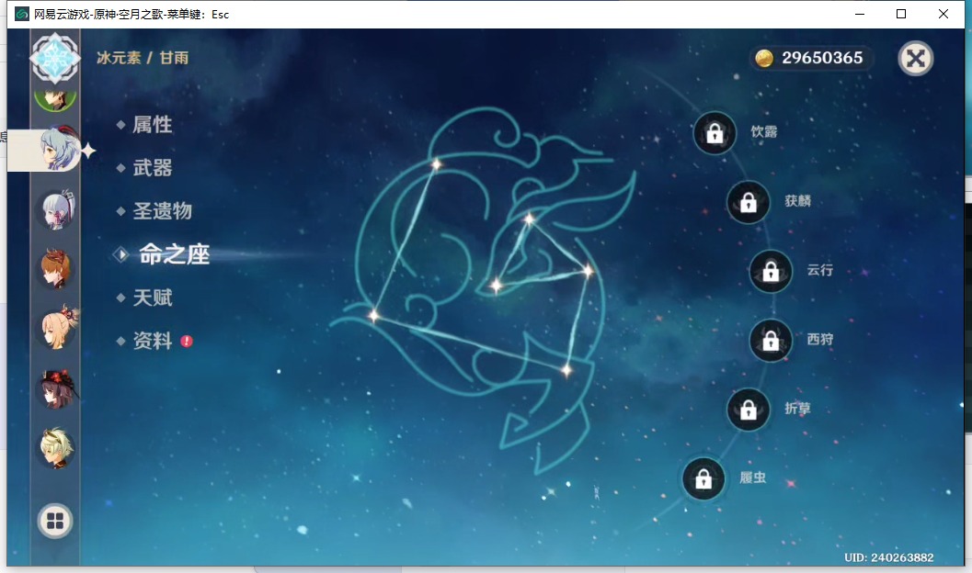The width and height of the screenshot is (972, 573).
Task: Open the 西狩 locked constellation node
Action: click(771, 341)
